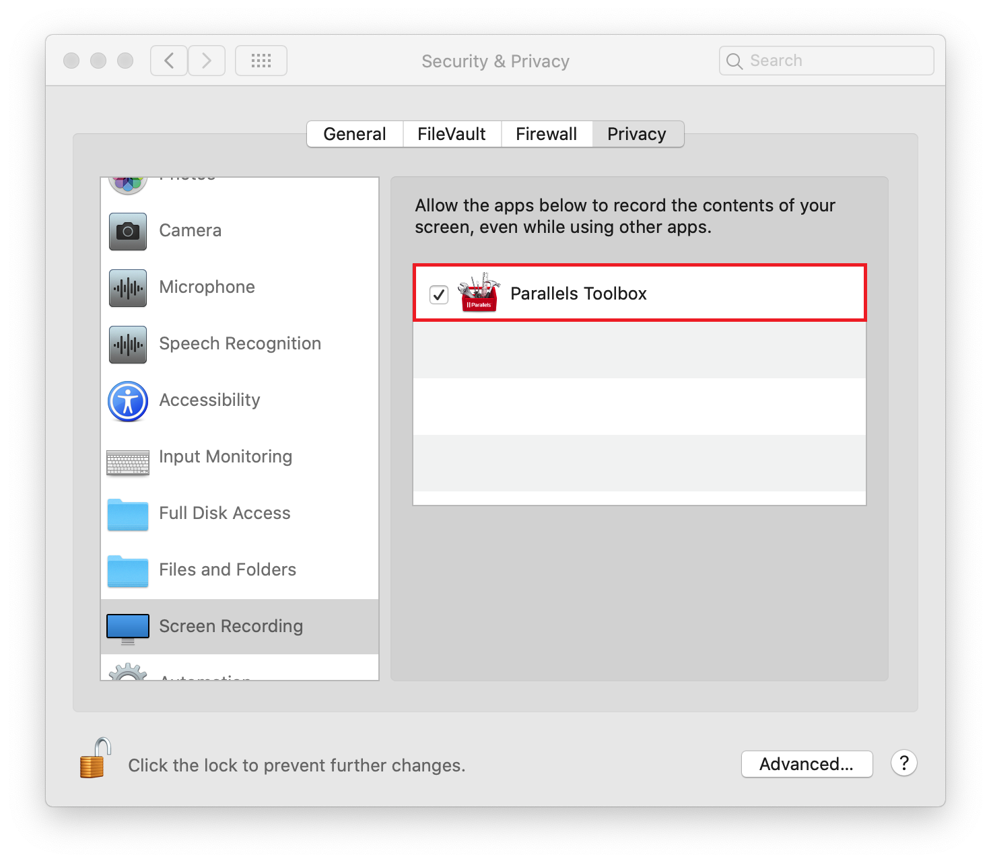Open help with the question mark button
The width and height of the screenshot is (991, 863).
[x=903, y=763]
